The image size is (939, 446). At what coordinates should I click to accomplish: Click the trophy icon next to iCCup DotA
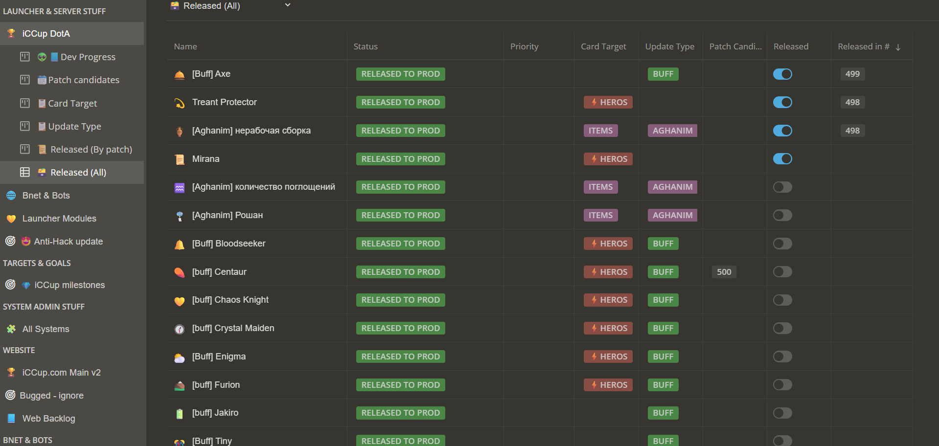11,33
